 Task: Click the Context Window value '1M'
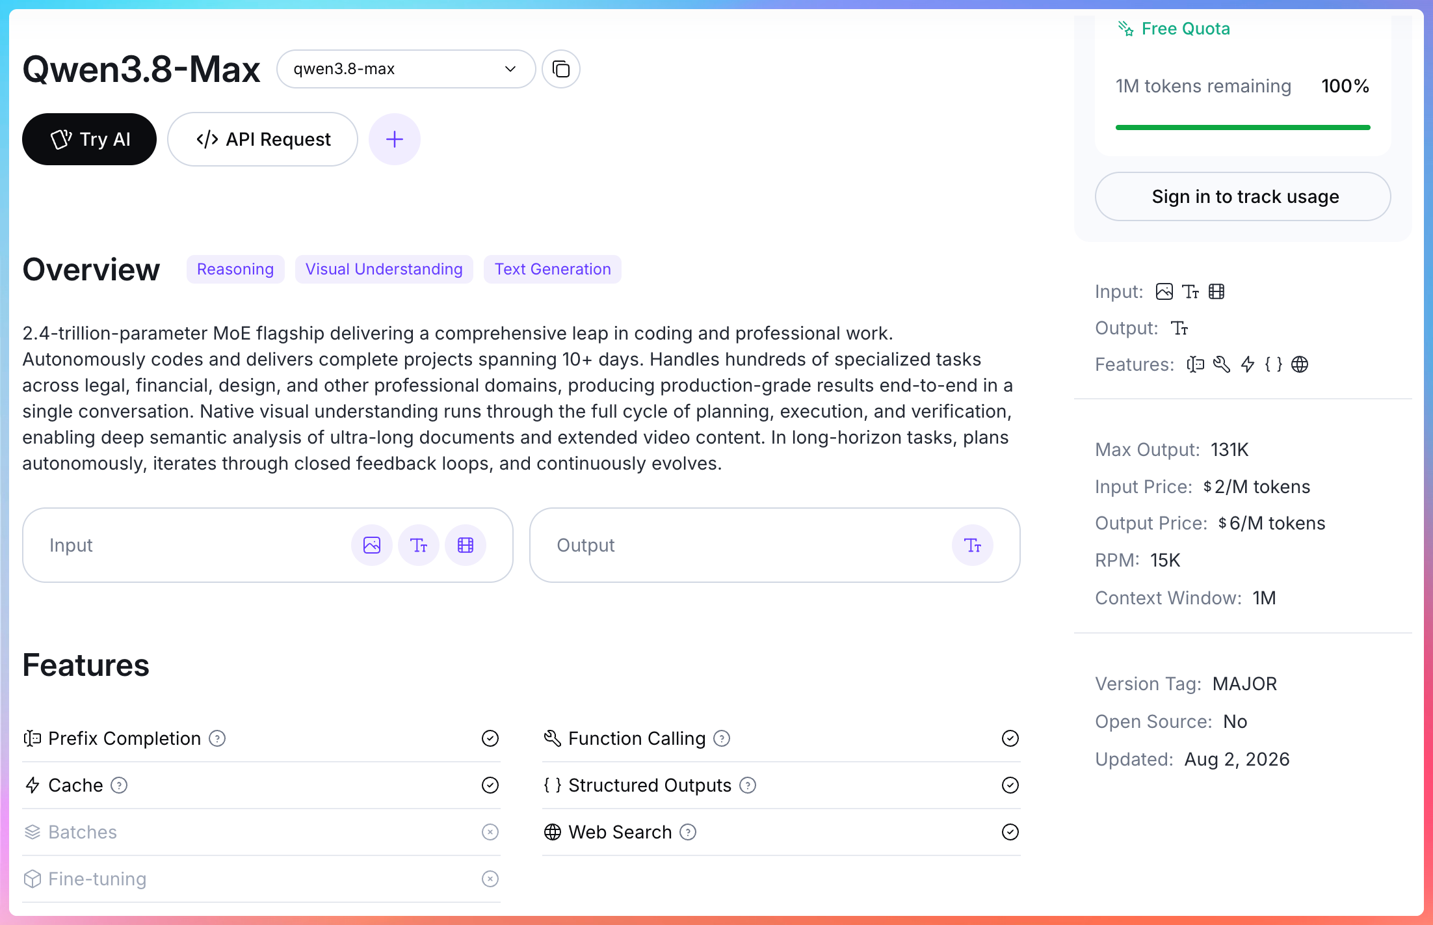1265,598
